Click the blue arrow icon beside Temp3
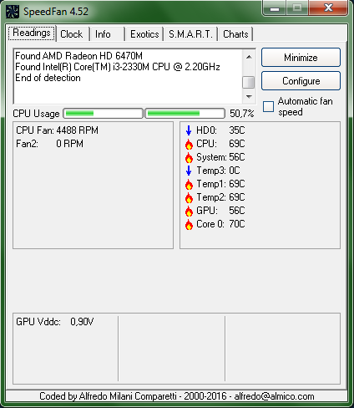 pyautogui.click(x=189, y=171)
